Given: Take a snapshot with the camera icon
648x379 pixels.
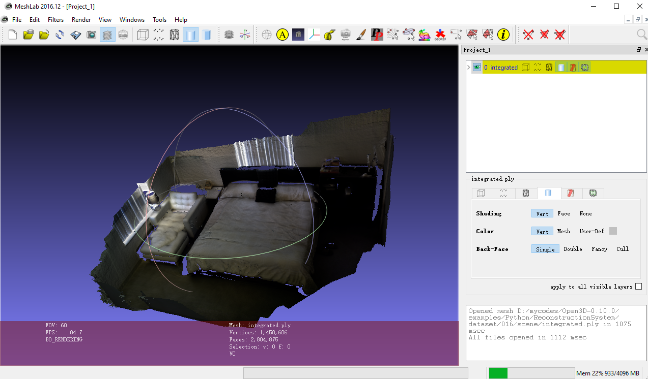Looking at the screenshot, I should 92,35.
